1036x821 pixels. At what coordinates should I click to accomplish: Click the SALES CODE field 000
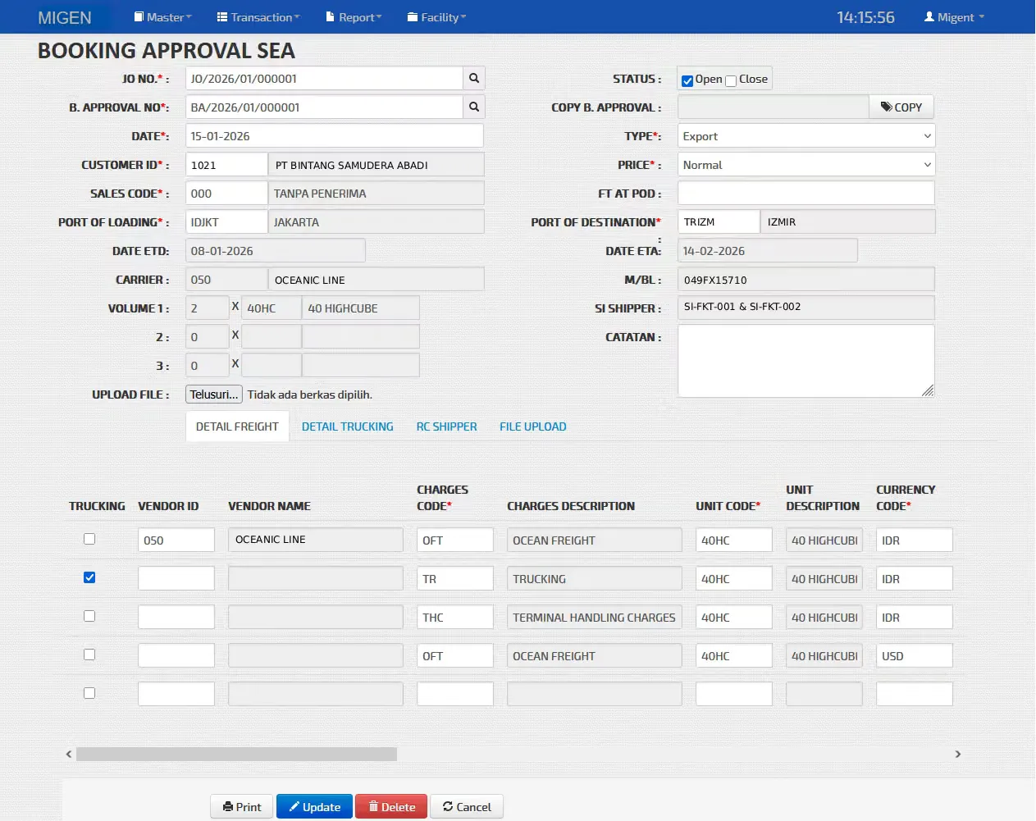[x=226, y=194]
